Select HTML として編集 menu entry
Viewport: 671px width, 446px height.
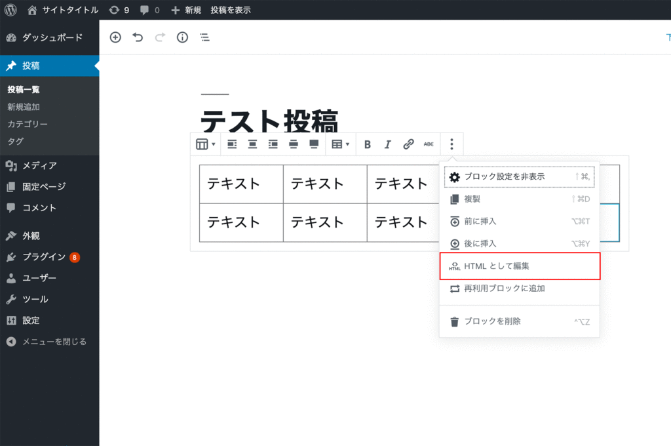click(520, 266)
